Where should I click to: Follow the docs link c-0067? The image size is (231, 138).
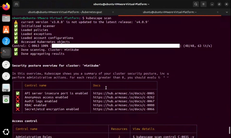[x=124, y=101]
